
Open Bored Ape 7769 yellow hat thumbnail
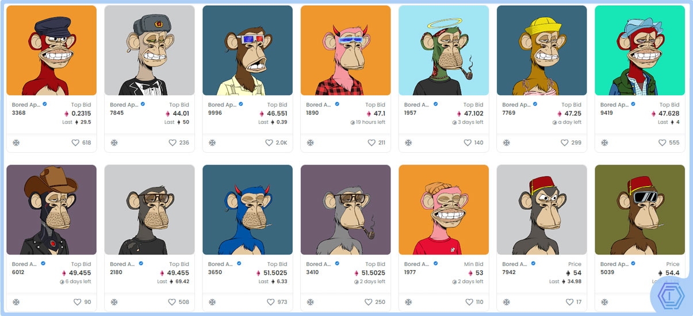pyautogui.click(x=542, y=51)
